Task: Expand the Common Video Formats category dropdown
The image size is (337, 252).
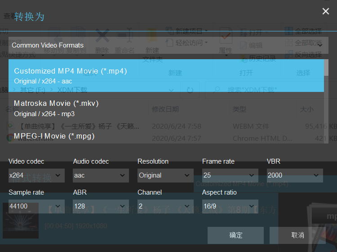Action: coord(168,45)
